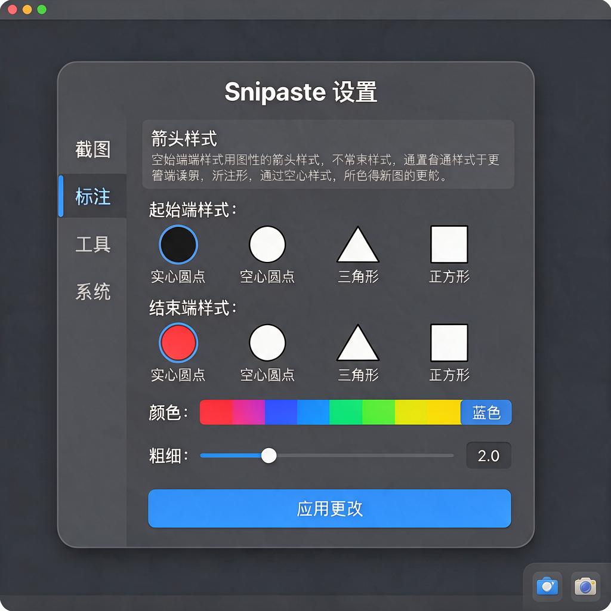This screenshot has width=611, height=611.
Task: Click the 粗细 thickness slider handle
Action: (269, 455)
